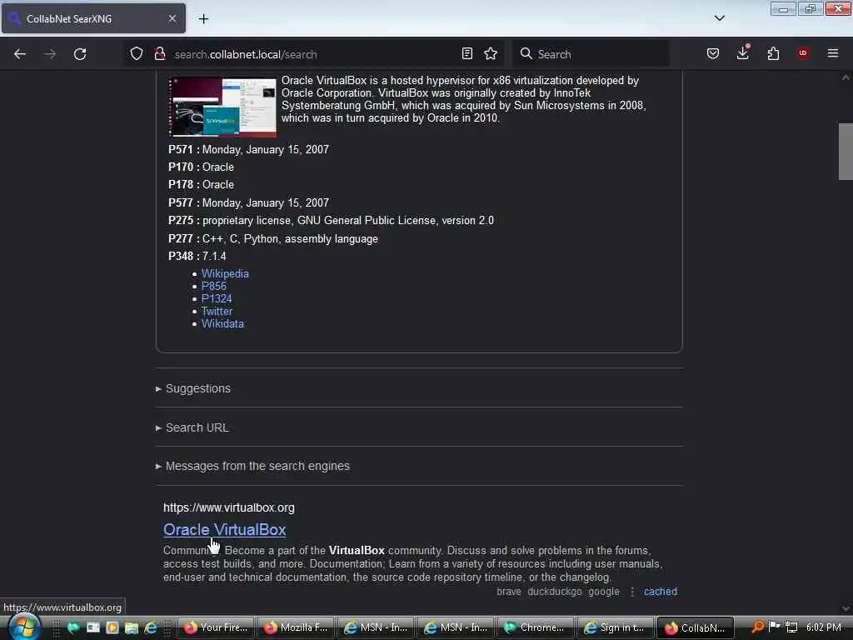
Task: Click the P178 : Oracle row
Action: [x=202, y=185]
